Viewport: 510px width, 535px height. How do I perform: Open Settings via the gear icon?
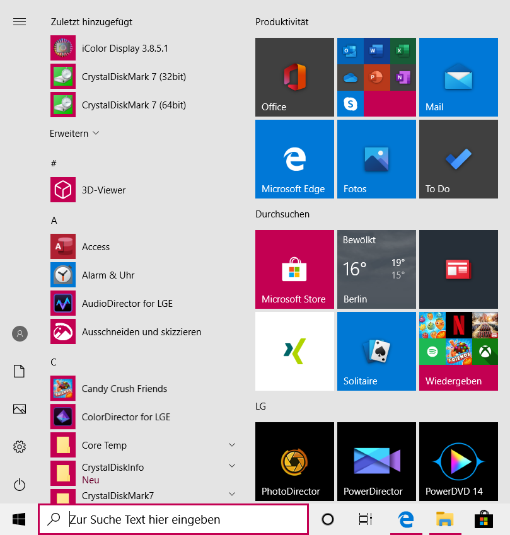click(x=20, y=447)
